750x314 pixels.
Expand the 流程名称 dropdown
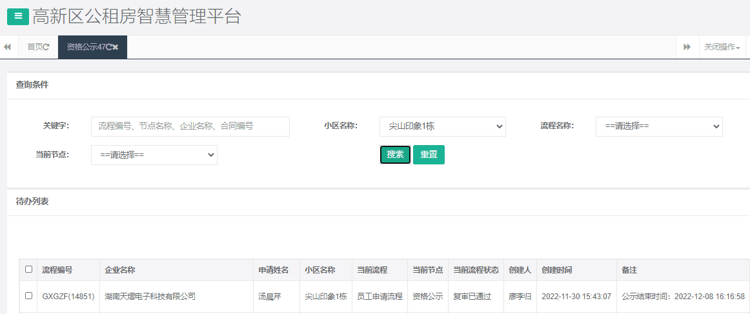tap(658, 126)
